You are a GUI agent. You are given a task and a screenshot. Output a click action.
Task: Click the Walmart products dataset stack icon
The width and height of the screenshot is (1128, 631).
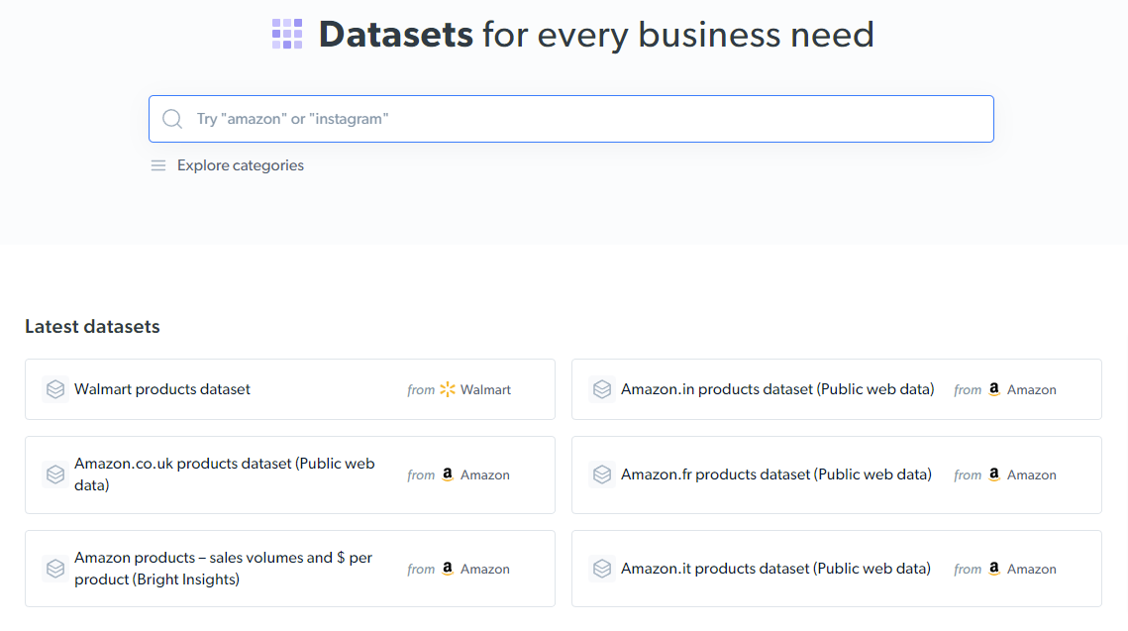[x=55, y=389]
